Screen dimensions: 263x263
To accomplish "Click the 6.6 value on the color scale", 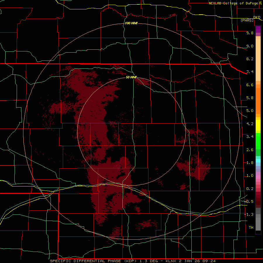I will 250,85.
